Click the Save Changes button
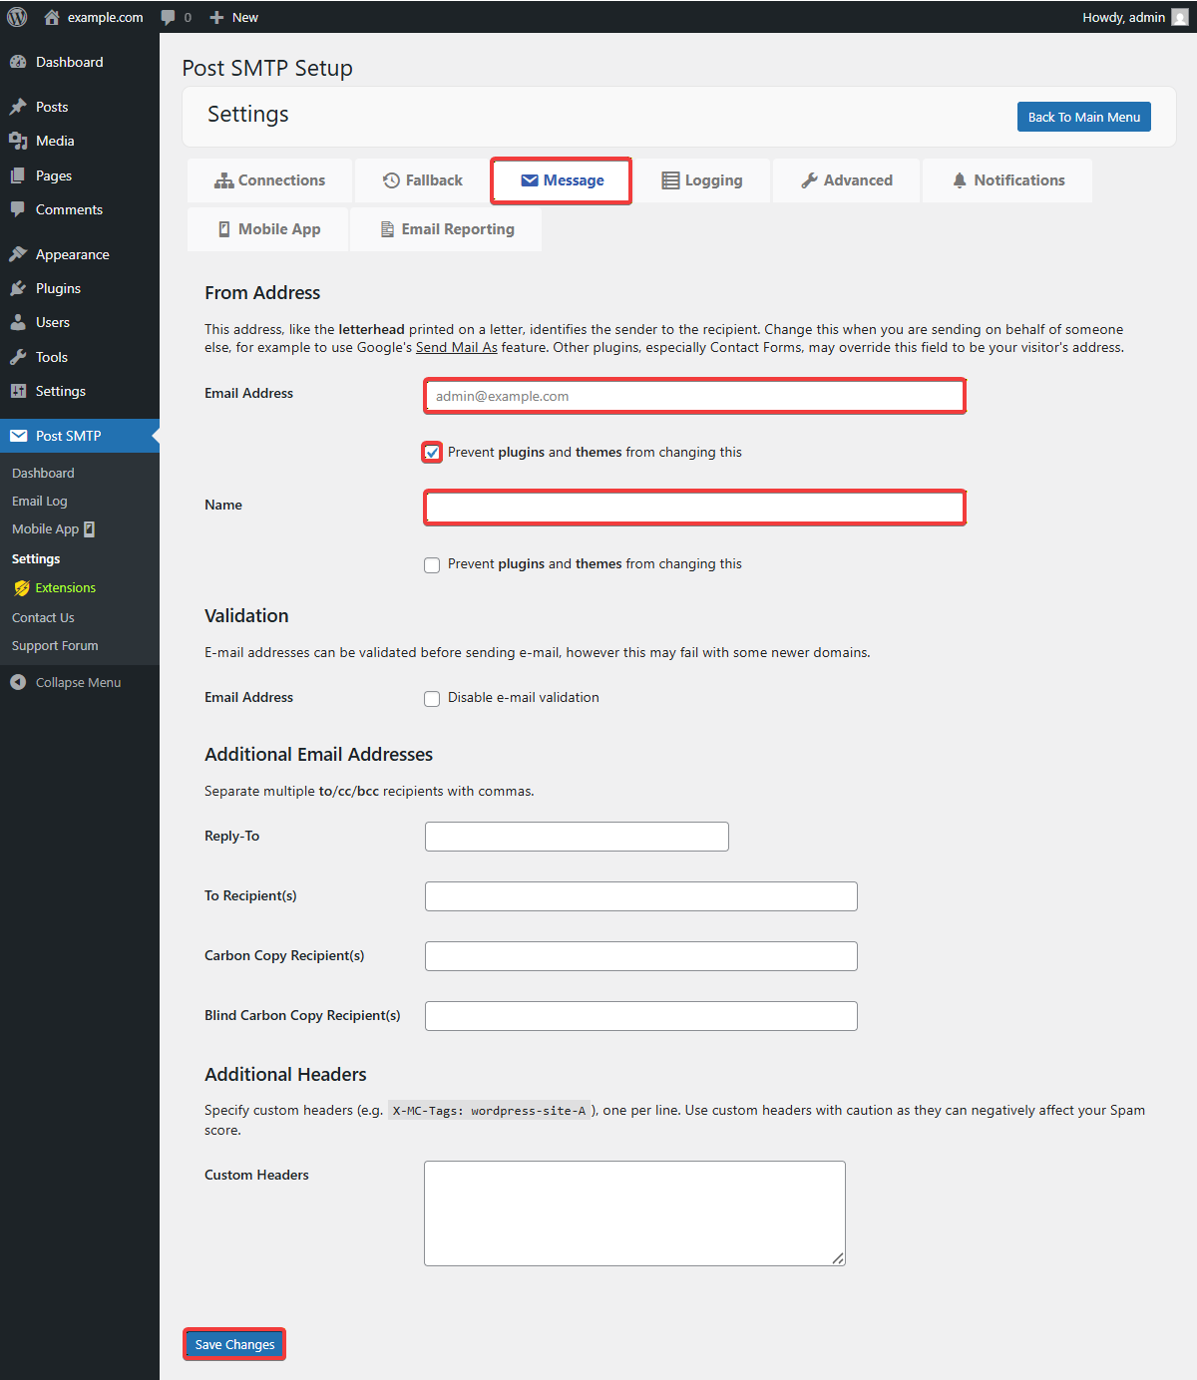This screenshot has width=1197, height=1380. tap(234, 1344)
